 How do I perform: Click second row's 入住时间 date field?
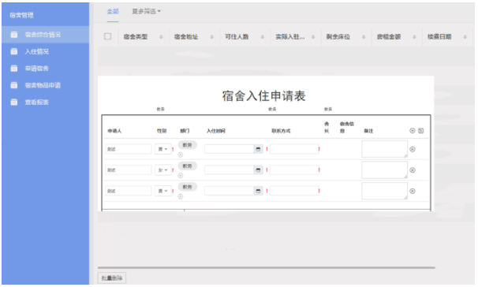click(x=230, y=170)
